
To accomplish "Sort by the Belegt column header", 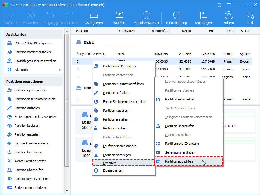I will pyautogui.click(x=186, y=31).
